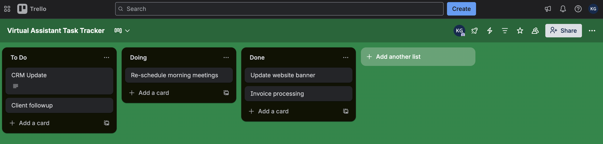
Task: Create from template icon in Done list
Action: coord(346,111)
